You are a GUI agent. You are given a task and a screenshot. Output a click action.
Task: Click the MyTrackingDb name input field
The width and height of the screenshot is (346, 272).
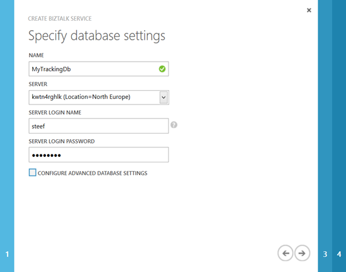(99, 69)
